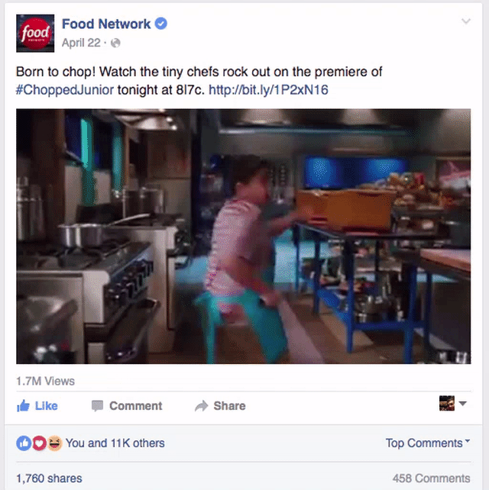The height and width of the screenshot is (490, 489).
Task: Click the blue verified badge checkmark
Action: click(x=161, y=24)
